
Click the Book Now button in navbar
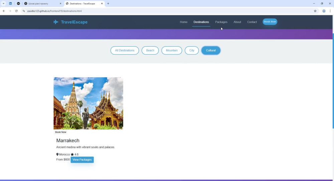[270, 22]
